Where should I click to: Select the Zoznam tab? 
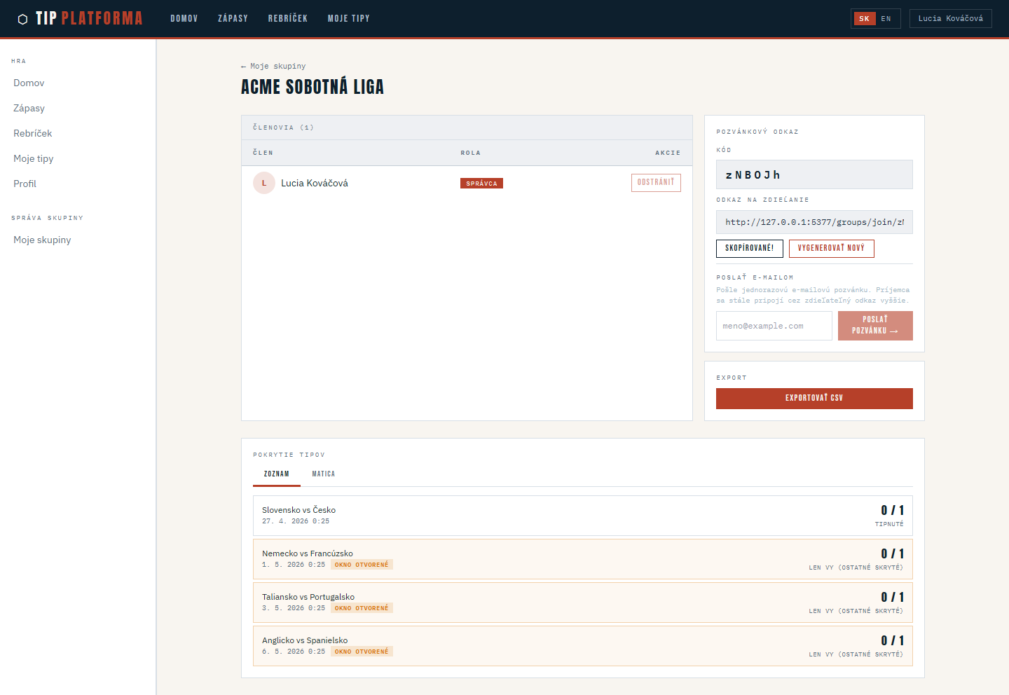tap(276, 474)
